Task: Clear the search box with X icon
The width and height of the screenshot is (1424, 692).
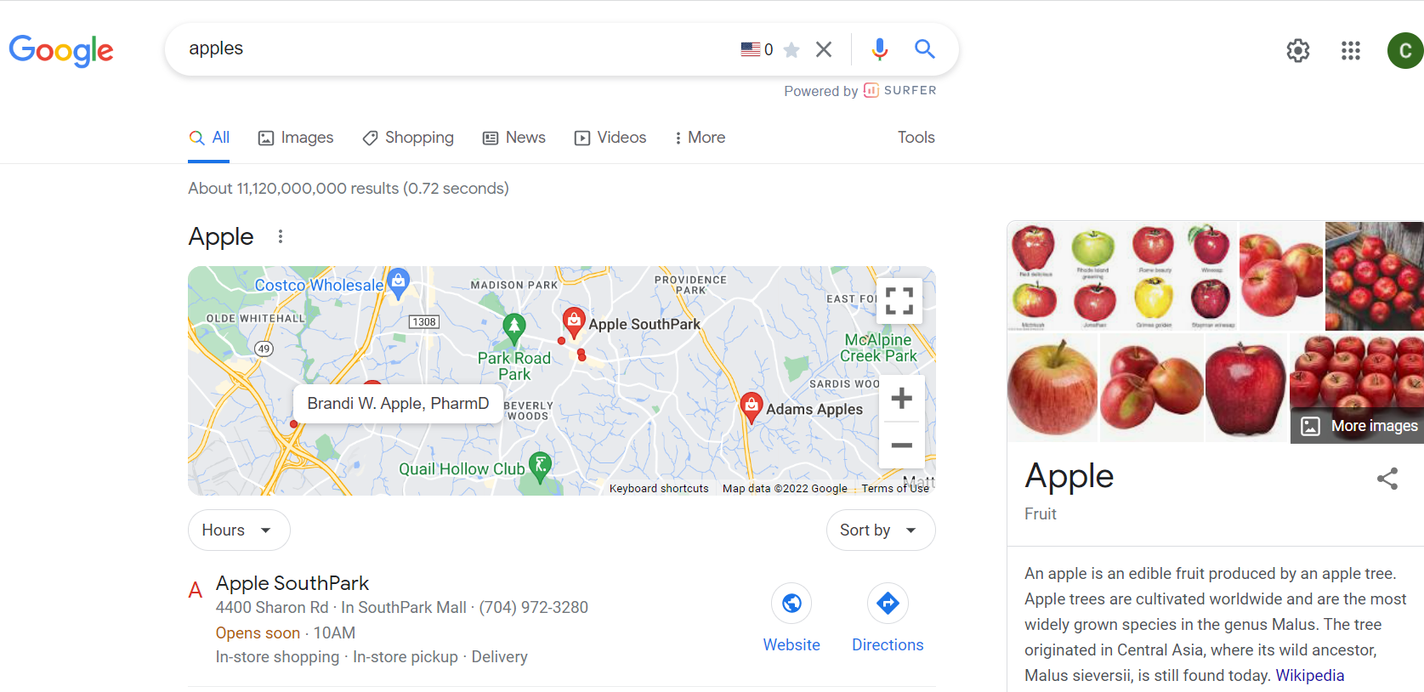Action: 823,49
